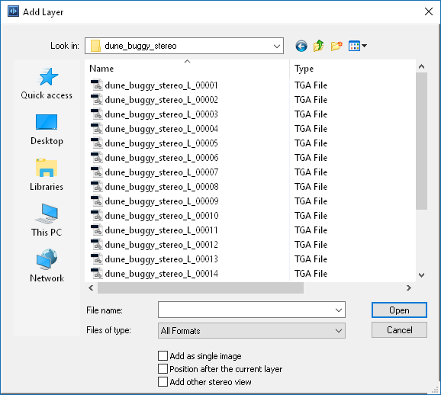
Task: Go up one folder level
Action: (318, 46)
